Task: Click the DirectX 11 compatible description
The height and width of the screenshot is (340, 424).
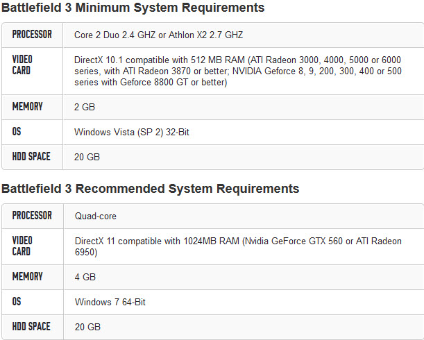Action: pos(237,246)
